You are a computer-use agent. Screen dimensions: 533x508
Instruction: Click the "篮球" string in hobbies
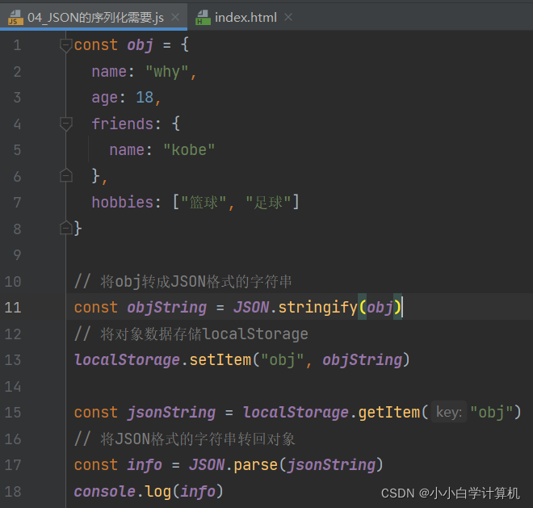[204, 203]
